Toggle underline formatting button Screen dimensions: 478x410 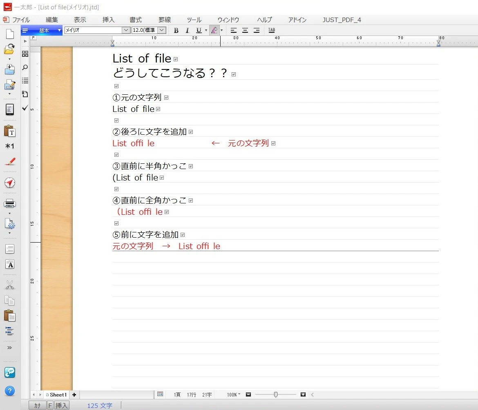[x=199, y=30]
